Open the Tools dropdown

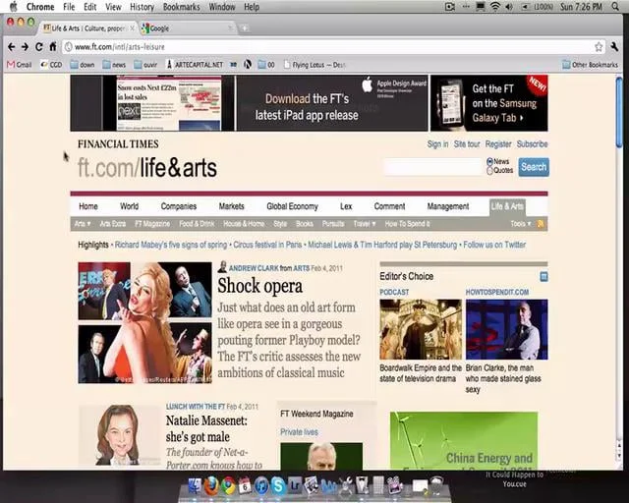click(x=521, y=224)
